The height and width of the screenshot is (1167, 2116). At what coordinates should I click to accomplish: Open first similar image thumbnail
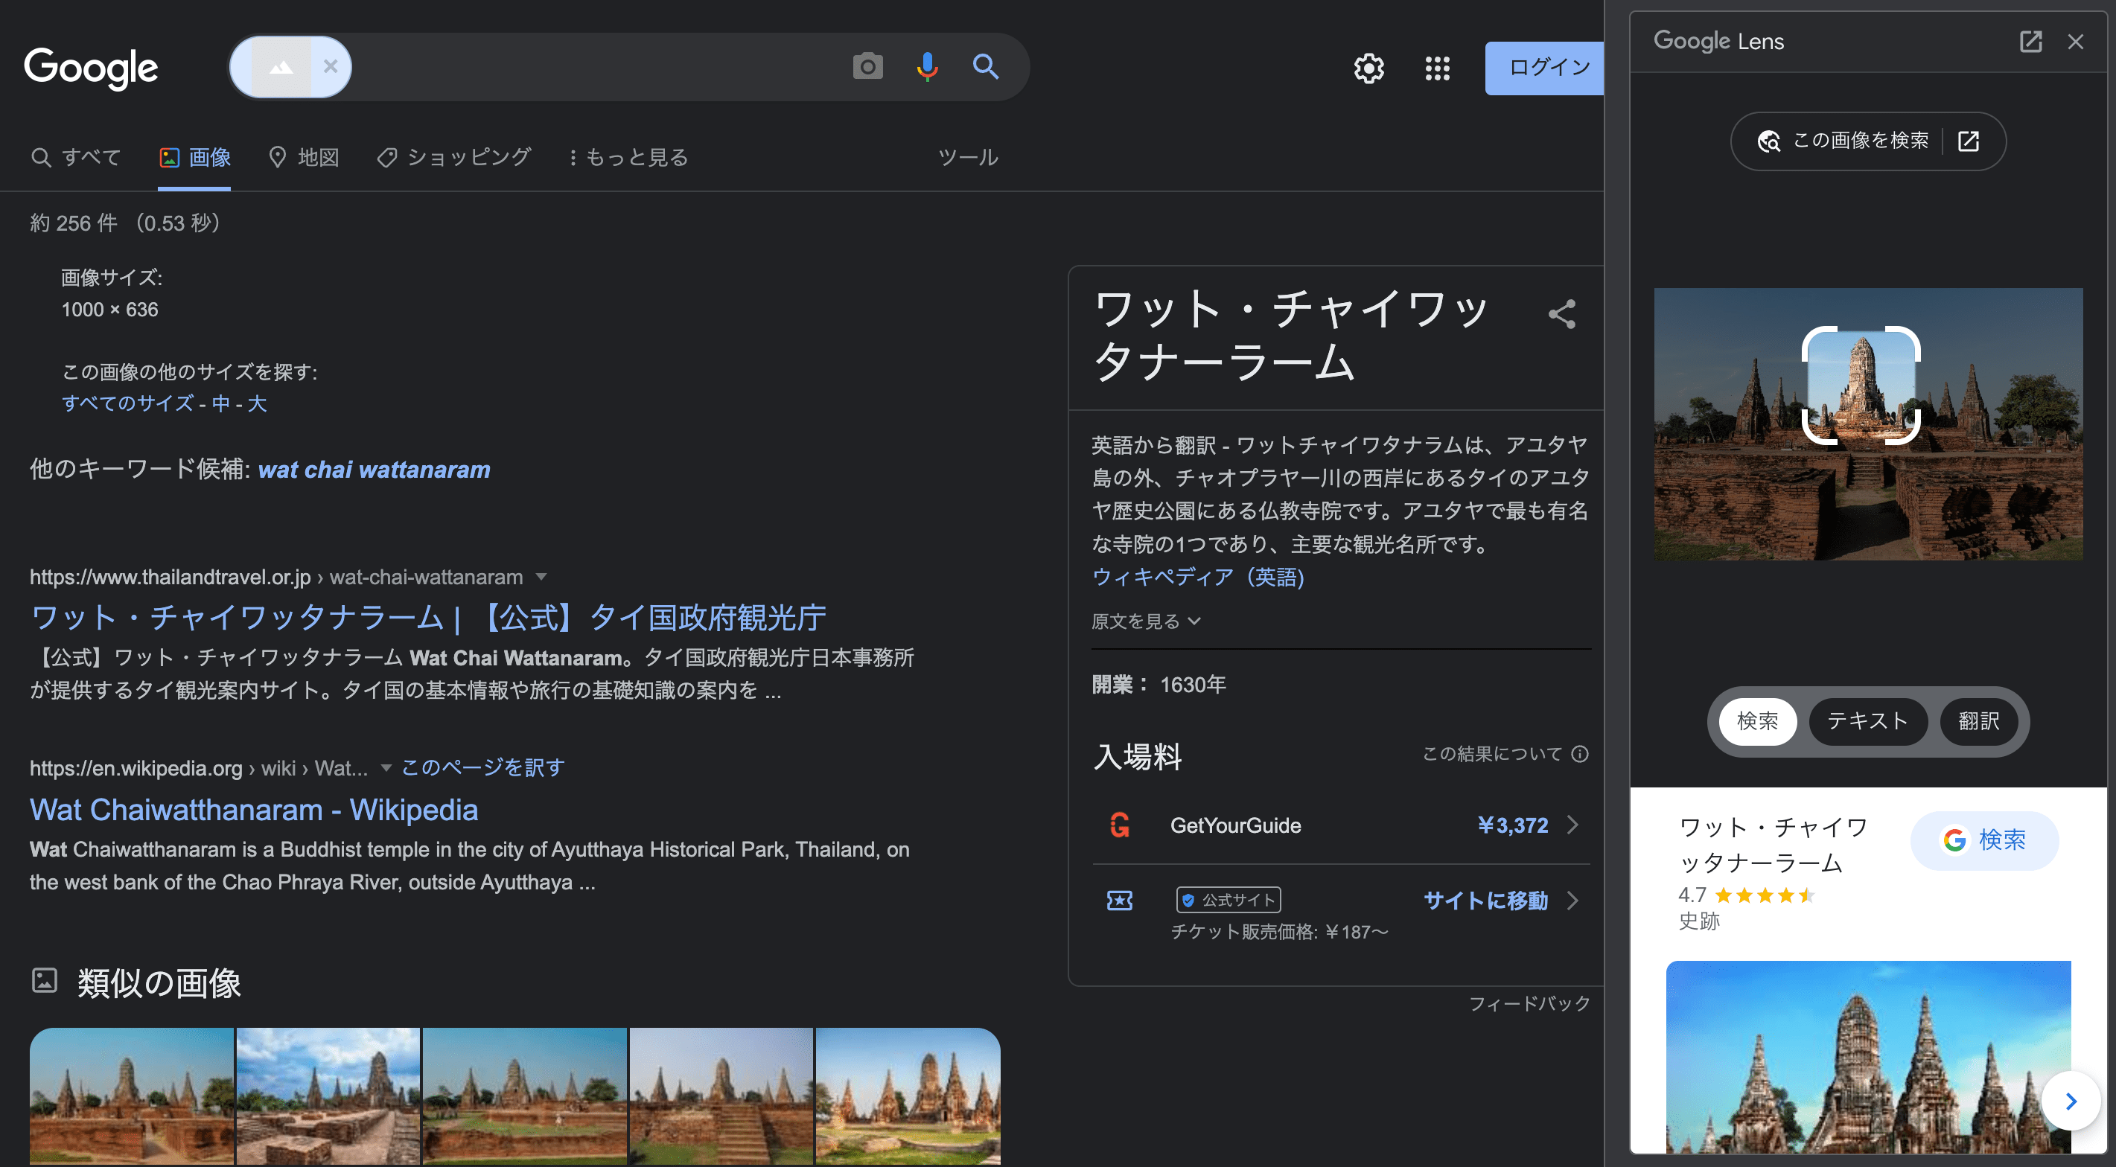[x=132, y=1096]
